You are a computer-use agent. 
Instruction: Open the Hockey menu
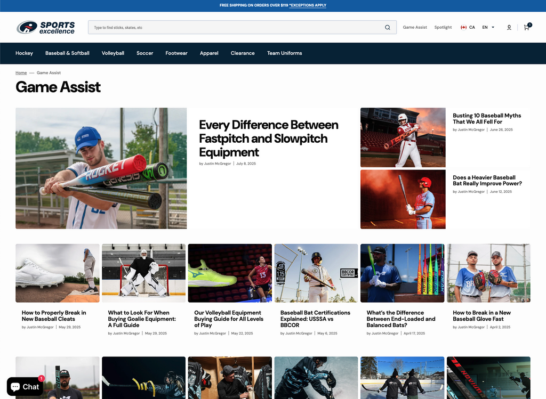coord(24,53)
